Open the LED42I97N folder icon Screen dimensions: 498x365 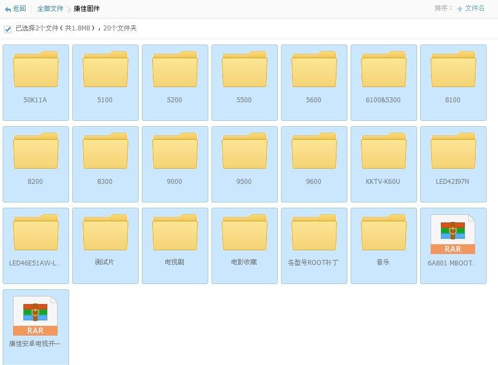[x=453, y=151]
